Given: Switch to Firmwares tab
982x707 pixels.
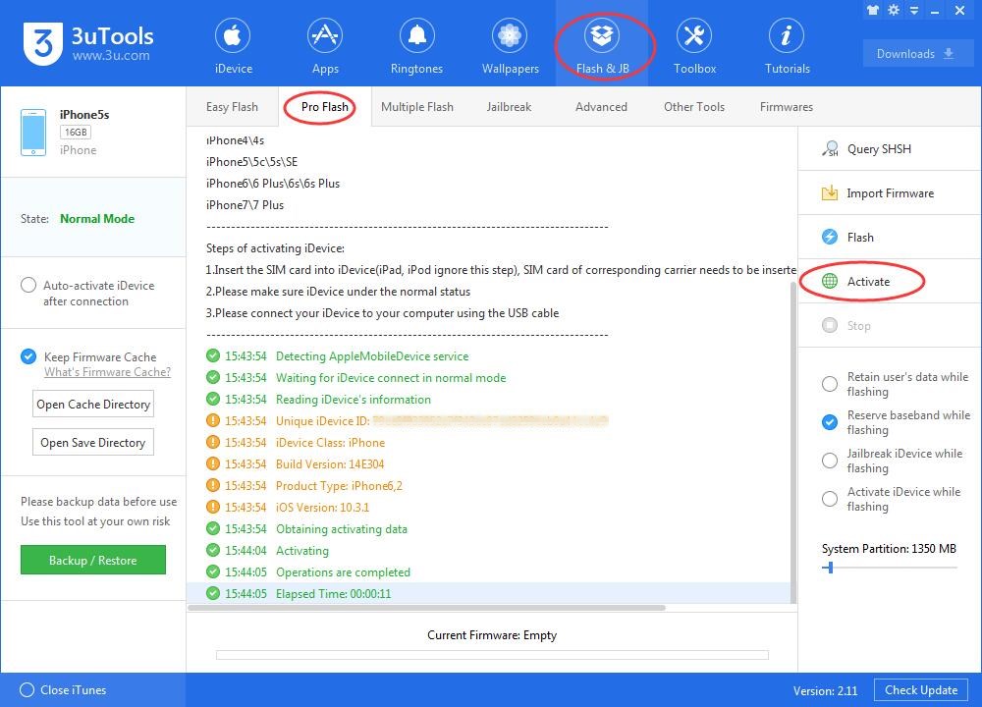Looking at the screenshot, I should [x=787, y=107].
